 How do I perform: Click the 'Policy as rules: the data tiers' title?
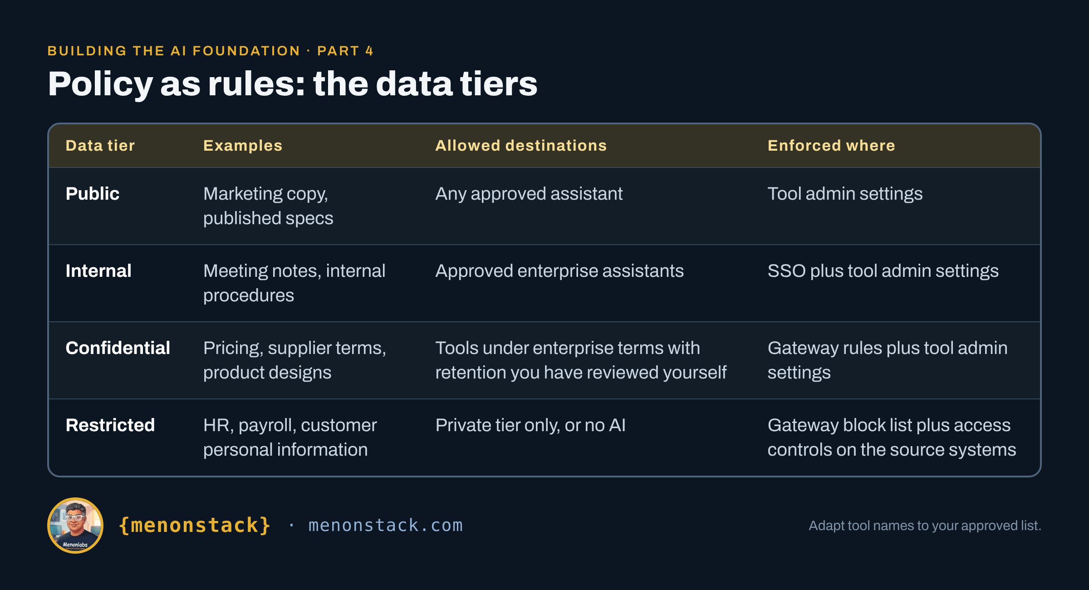click(x=293, y=84)
